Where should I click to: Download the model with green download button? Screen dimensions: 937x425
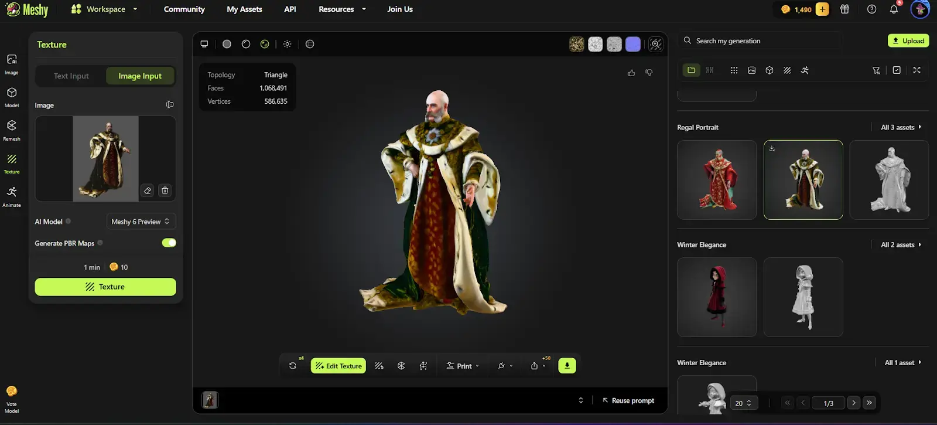[x=567, y=365]
